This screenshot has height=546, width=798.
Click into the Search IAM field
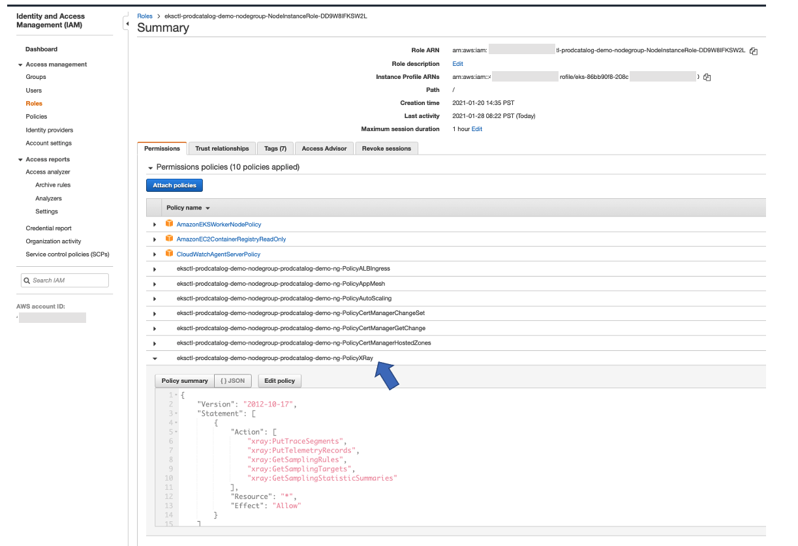65,281
